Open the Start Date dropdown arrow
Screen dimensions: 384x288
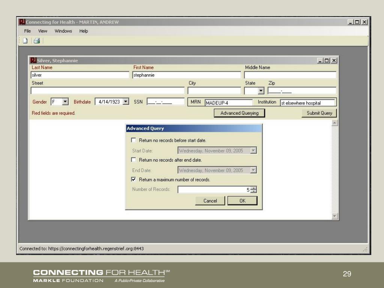click(253, 150)
